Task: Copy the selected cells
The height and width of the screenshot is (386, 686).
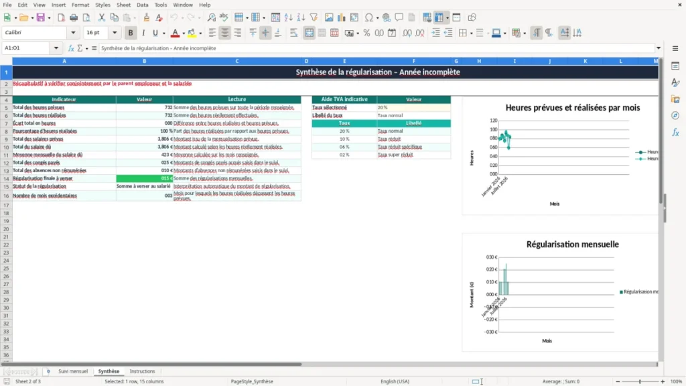Action: 114,17
